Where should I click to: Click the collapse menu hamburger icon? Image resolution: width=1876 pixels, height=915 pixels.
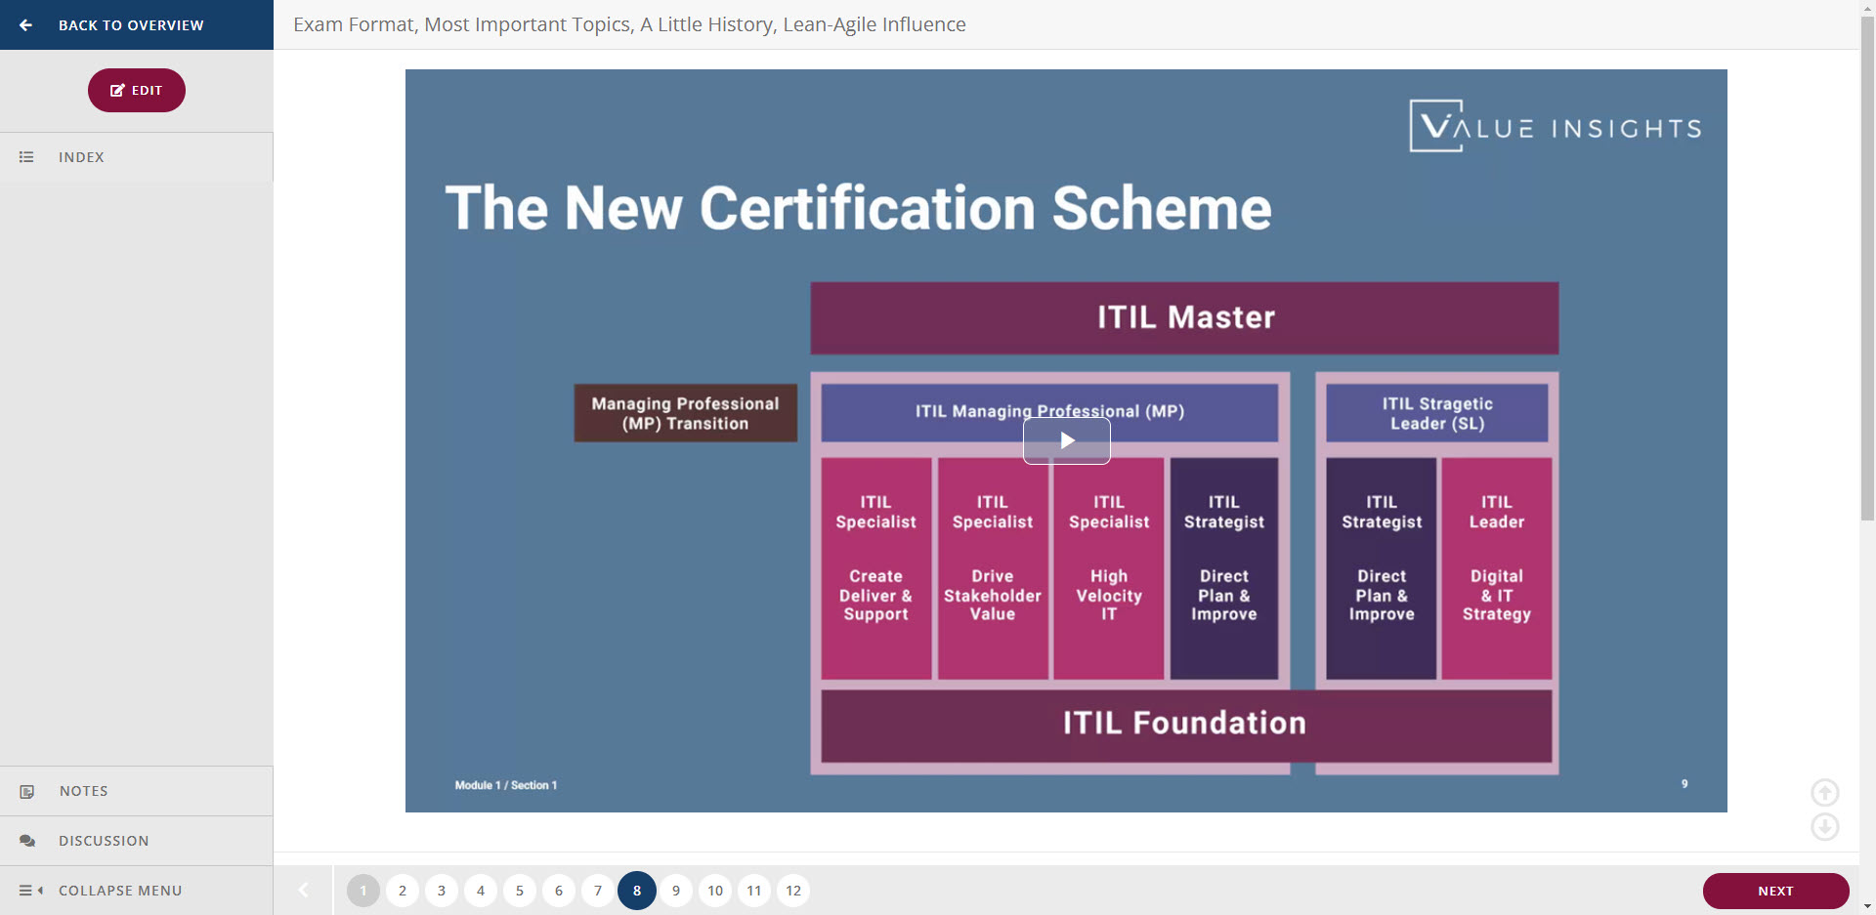point(31,891)
